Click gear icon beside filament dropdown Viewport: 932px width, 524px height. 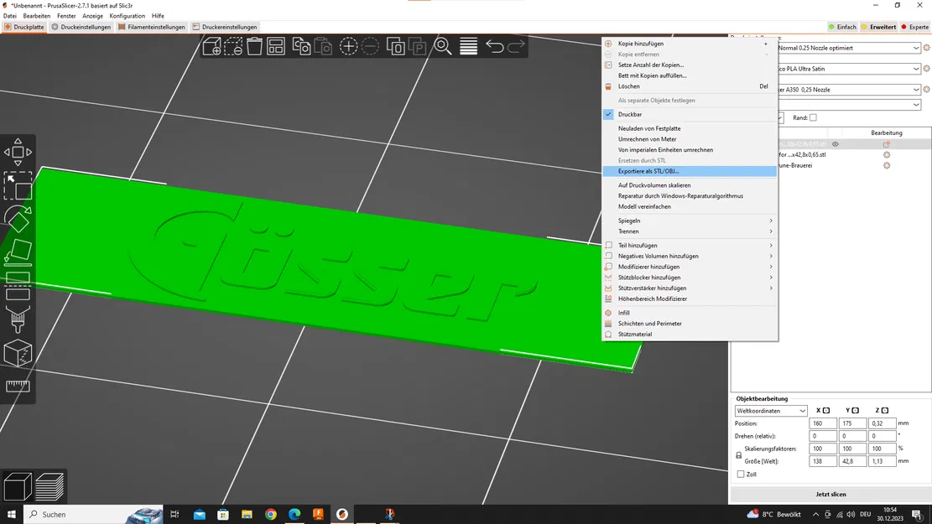coord(926,68)
